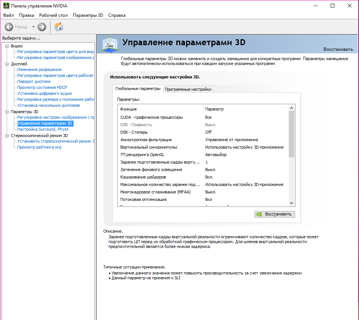Screen dimensions: 359x320
Task: Click Восстановить link in header
Action: [x=338, y=49]
